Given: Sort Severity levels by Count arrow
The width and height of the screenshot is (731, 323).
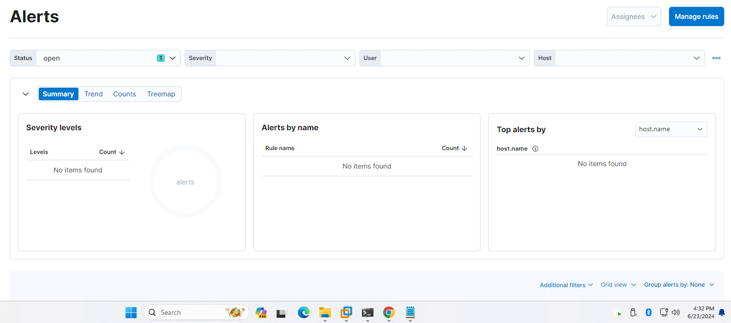Looking at the screenshot, I should click(x=122, y=152).
